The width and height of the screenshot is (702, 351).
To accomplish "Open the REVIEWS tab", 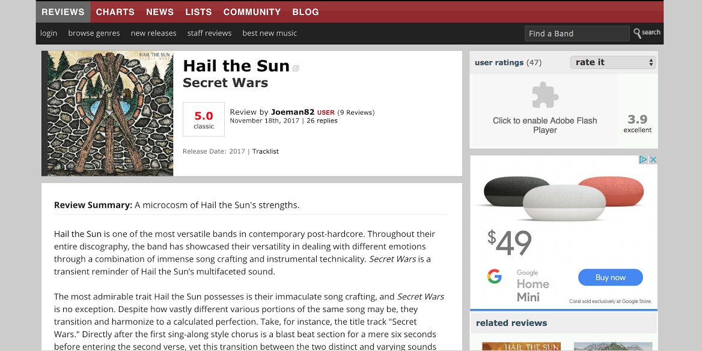I will click(x=63, y=12).
